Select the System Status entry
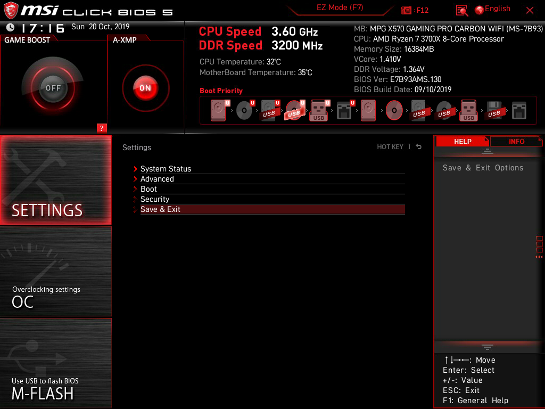 [166, 168]
